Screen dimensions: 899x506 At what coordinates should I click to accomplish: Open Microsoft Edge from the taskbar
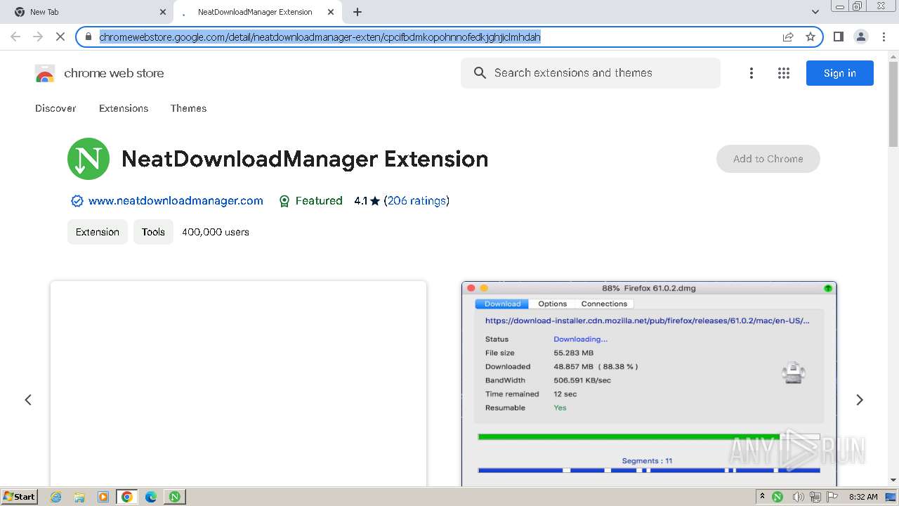(151, 497)
